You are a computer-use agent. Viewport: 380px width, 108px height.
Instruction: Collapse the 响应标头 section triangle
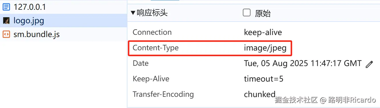coord(133,13)
